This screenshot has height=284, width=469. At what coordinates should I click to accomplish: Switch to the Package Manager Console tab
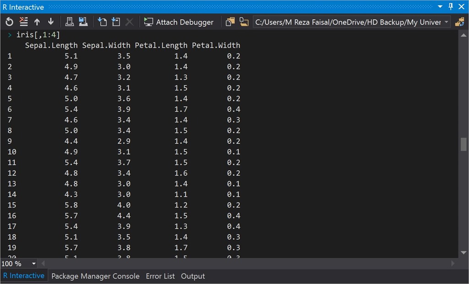95,276
